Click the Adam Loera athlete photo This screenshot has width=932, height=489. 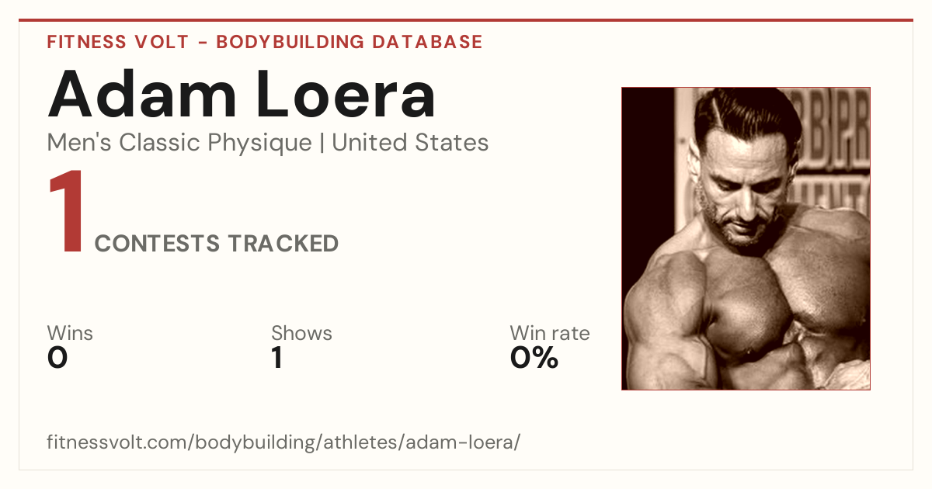click(746, 238)
